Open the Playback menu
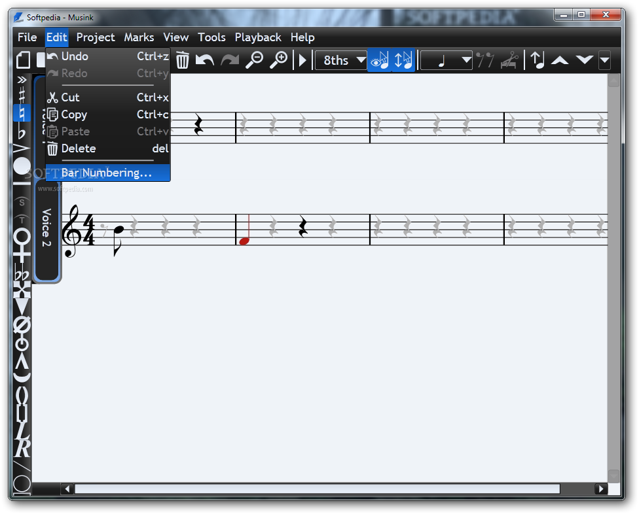 258,37
